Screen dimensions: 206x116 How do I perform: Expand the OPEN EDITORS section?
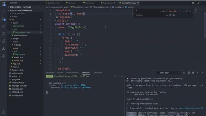point(20,7)
